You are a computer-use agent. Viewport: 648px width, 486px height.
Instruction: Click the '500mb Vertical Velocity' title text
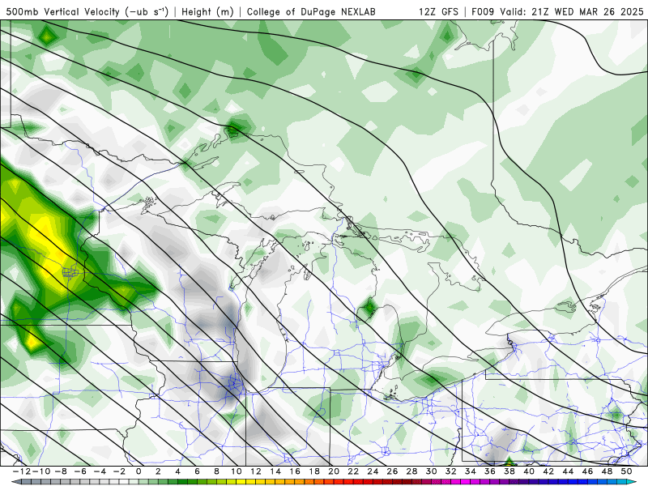pyautogui.click(x=63, y=11)
